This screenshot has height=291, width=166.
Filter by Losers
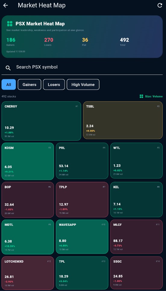pyautogui.click(x=54, y=85)
